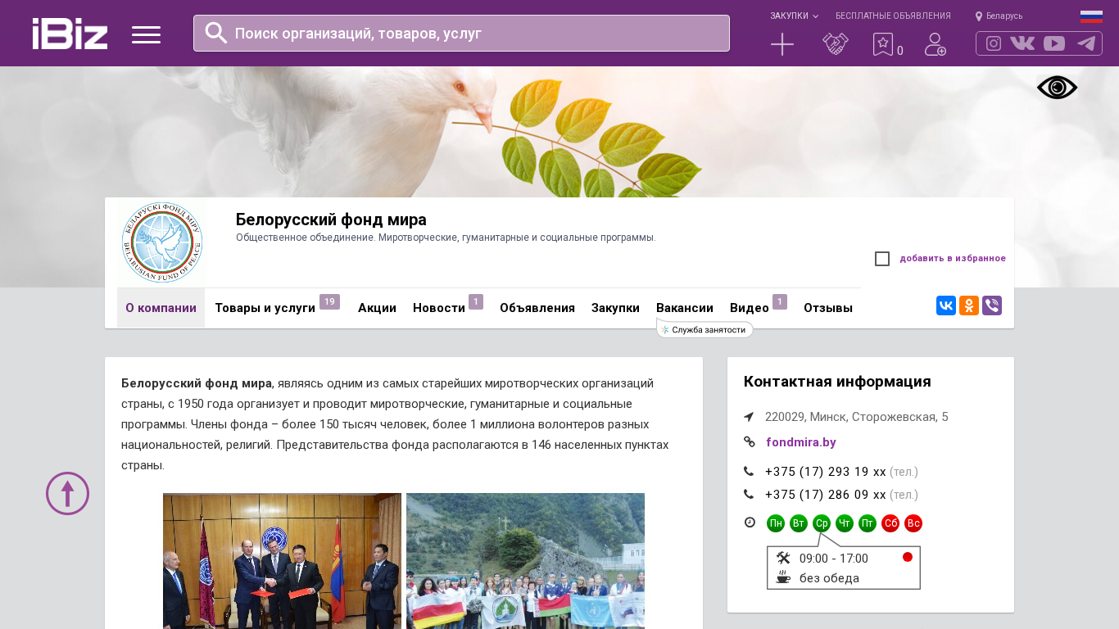Click the website link chain icon
This screenshot has width=1119, height=629.
[749, 441]
